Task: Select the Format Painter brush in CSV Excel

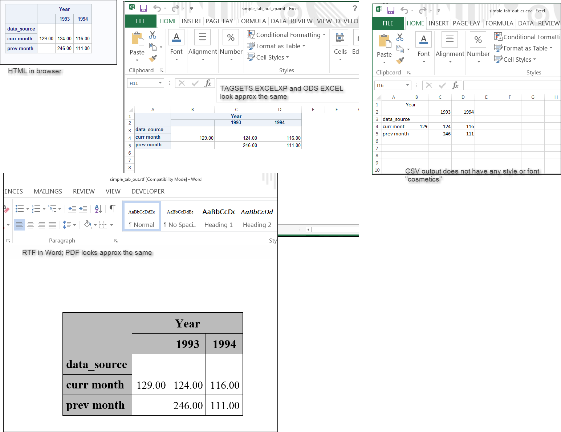Action: 400,60
